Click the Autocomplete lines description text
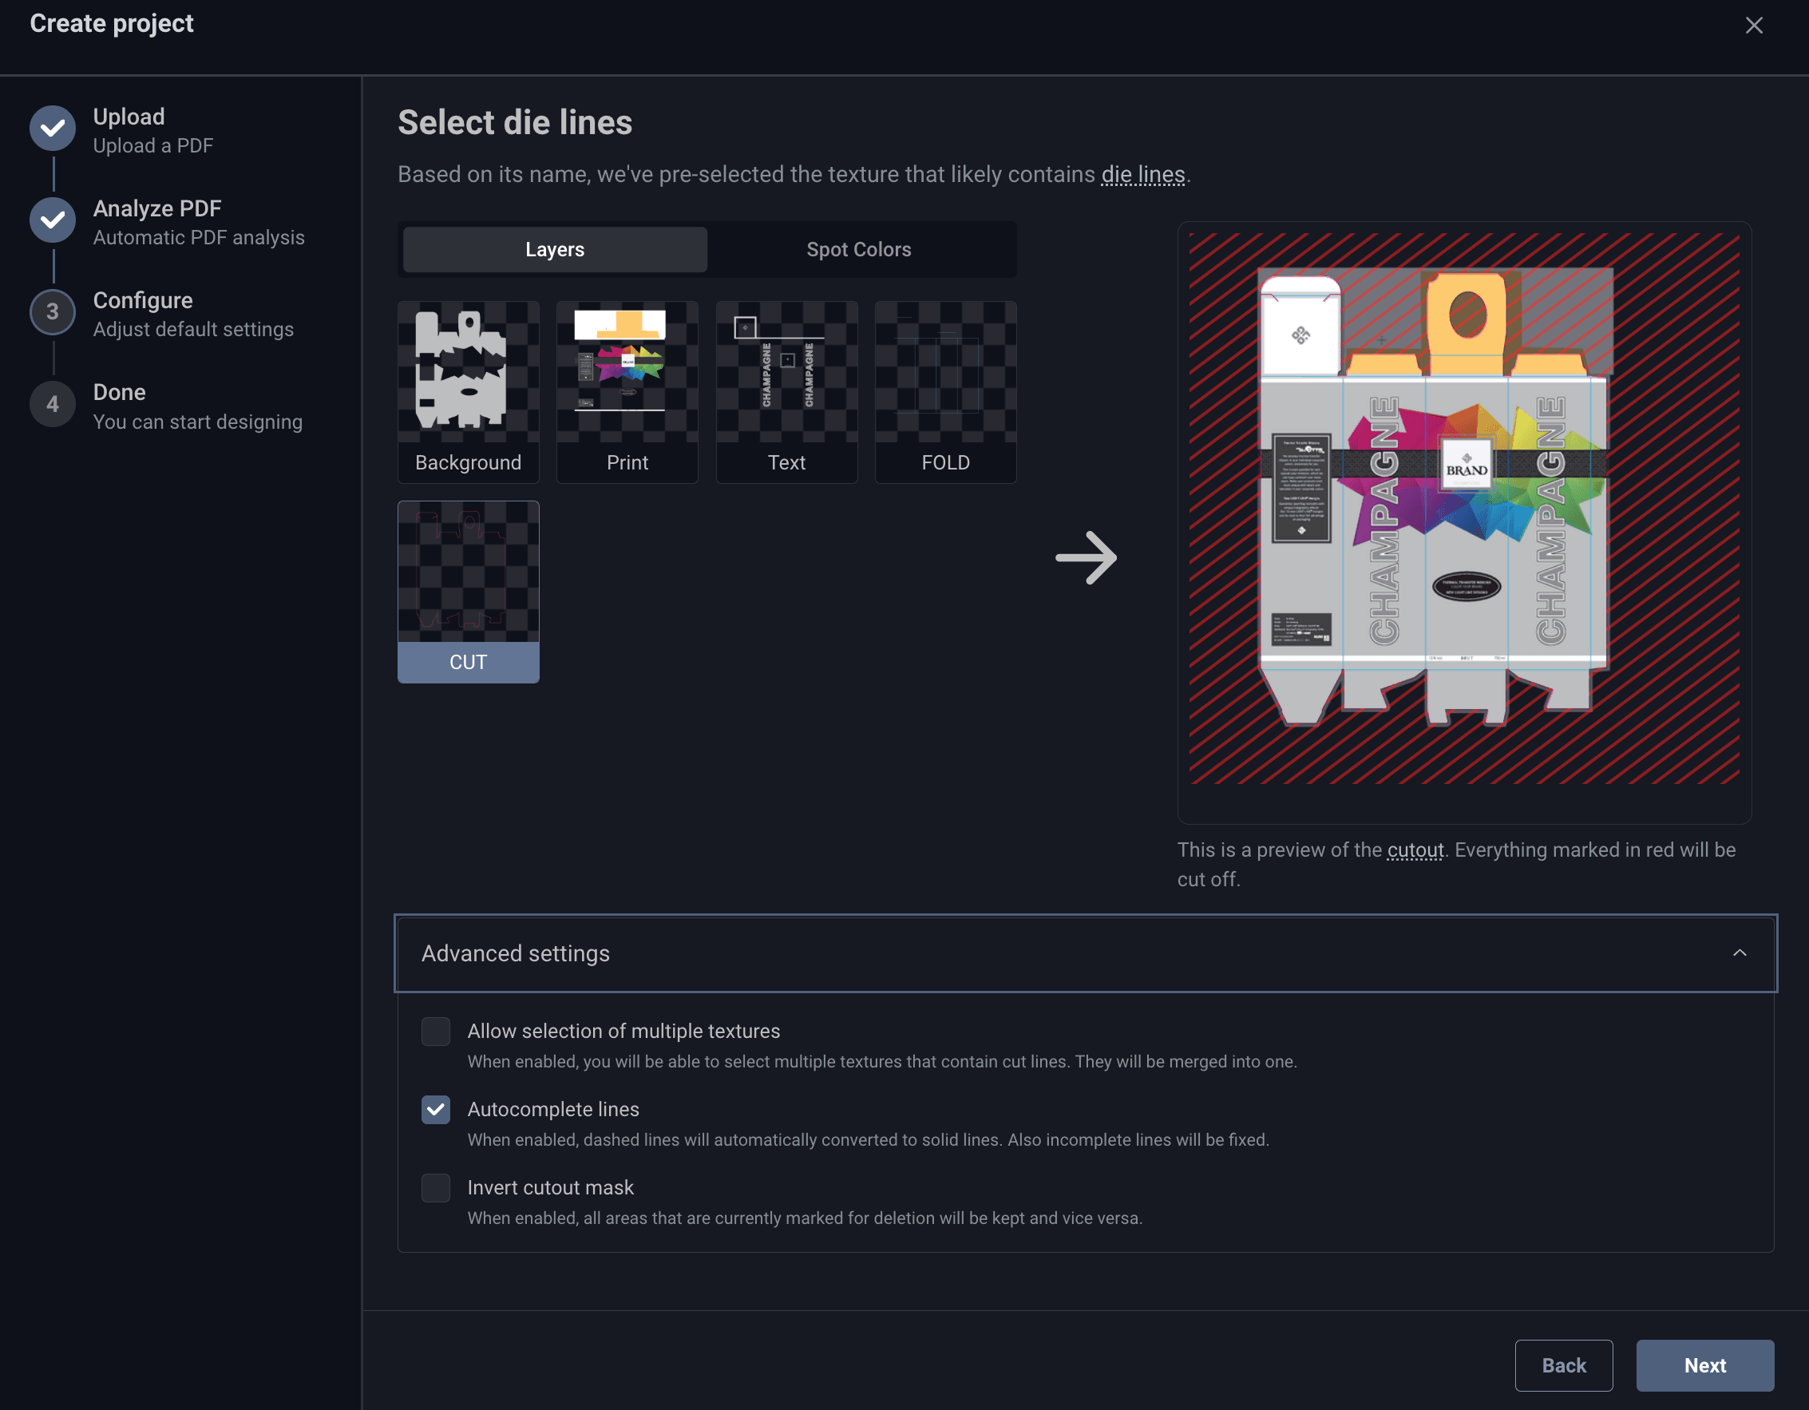The width and height of the screenshot is (1809, 1410). coord(868,1140)
